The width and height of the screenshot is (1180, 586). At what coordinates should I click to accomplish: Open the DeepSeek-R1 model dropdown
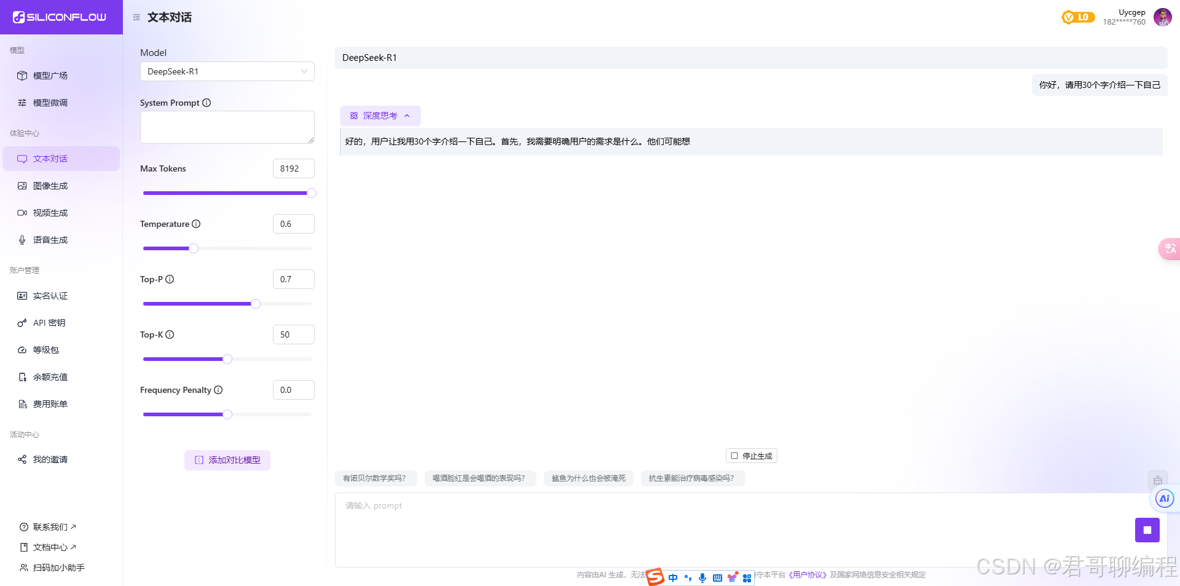point(227,71)
